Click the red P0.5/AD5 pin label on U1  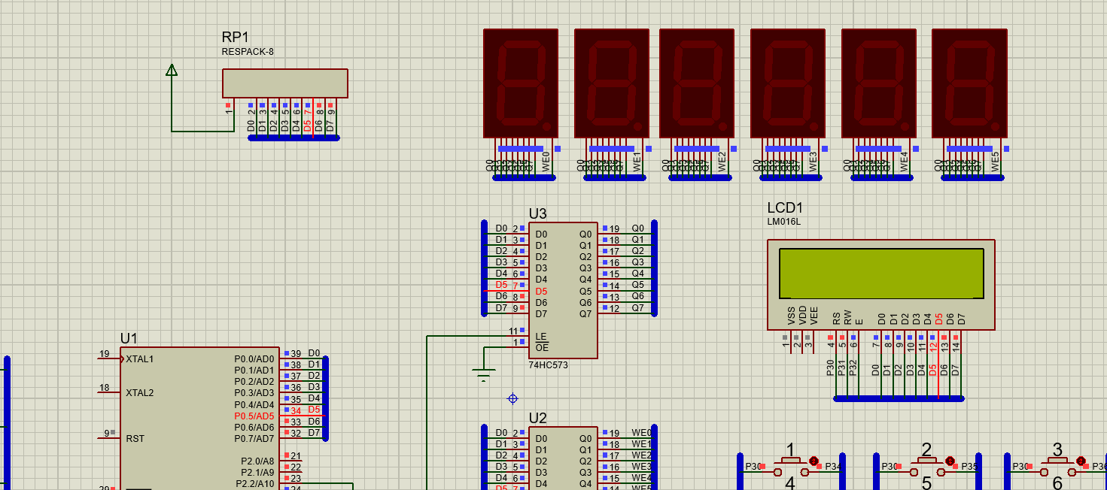254,416
